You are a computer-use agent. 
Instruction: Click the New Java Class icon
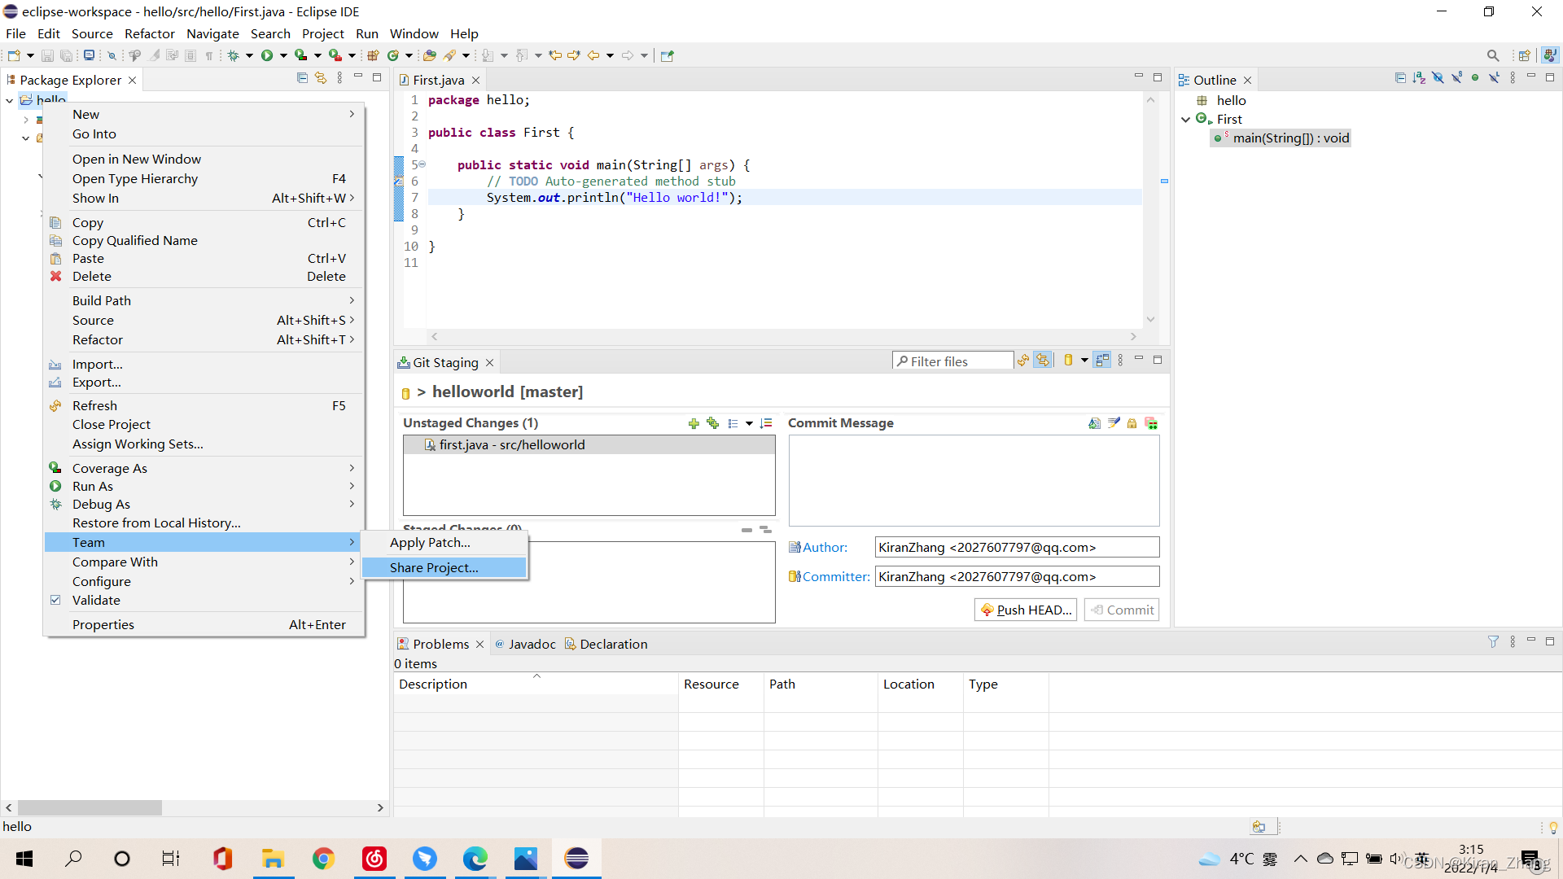tap(393, 55)
